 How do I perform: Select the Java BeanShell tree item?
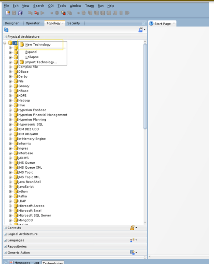[30, 182]
